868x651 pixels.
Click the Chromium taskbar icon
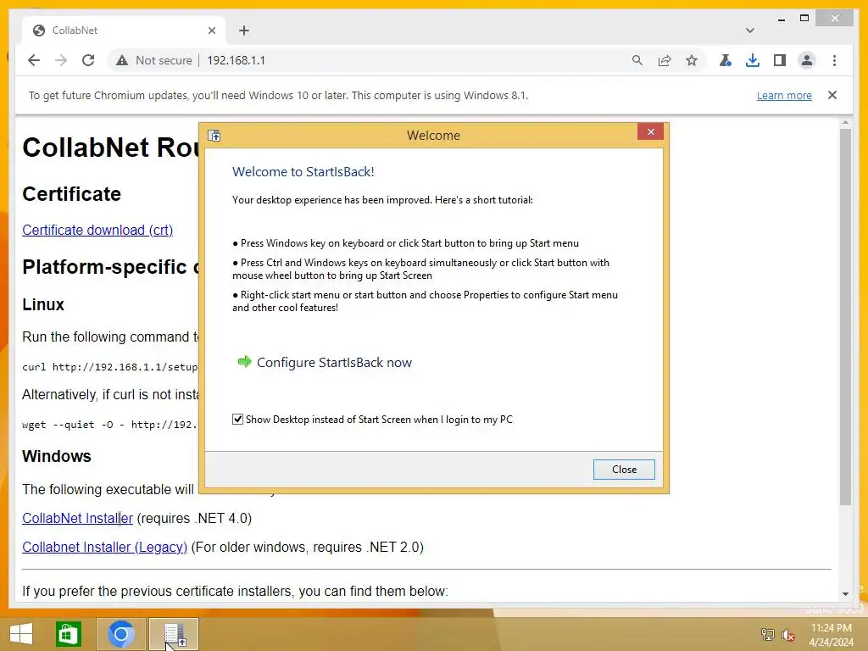tap(120, 634)
